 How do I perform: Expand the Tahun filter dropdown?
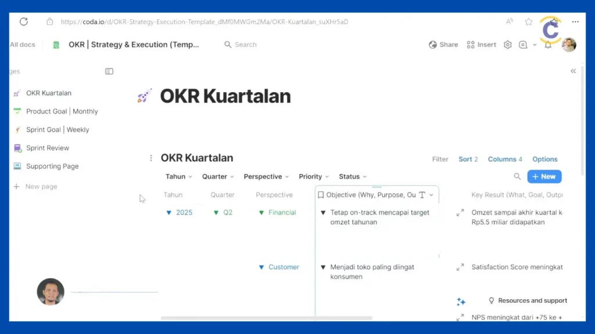(179, 177)
